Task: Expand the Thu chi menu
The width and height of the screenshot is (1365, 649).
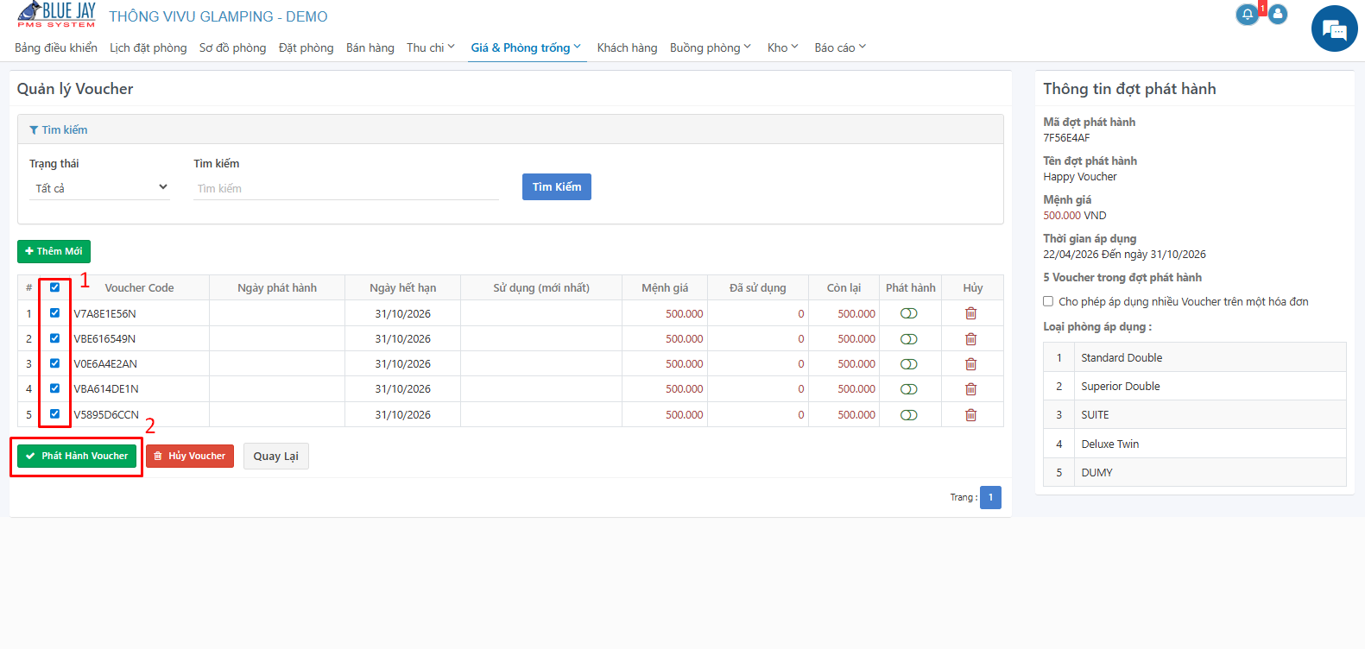Action: coord(431,47)
